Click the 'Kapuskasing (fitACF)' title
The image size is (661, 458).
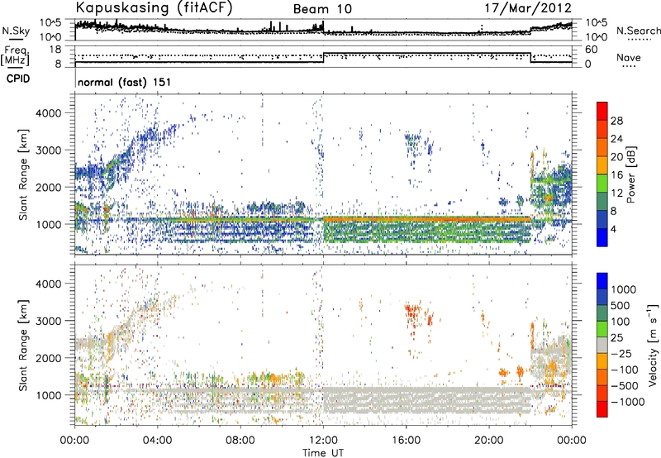(x=155, y=7)
